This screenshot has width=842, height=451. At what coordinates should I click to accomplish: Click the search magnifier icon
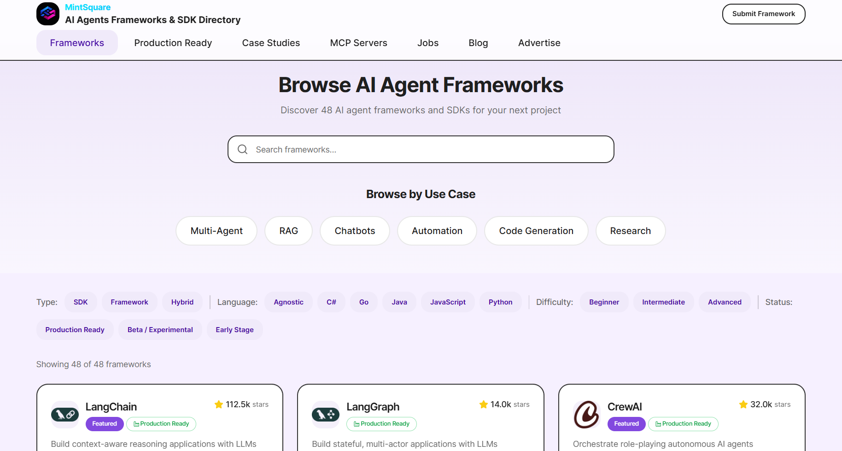[x=242, y=149]
